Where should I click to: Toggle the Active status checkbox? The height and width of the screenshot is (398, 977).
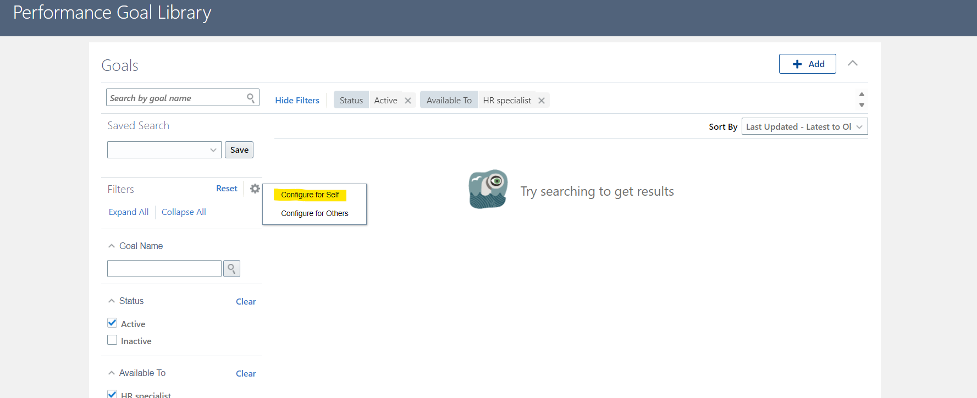(112, 323)
